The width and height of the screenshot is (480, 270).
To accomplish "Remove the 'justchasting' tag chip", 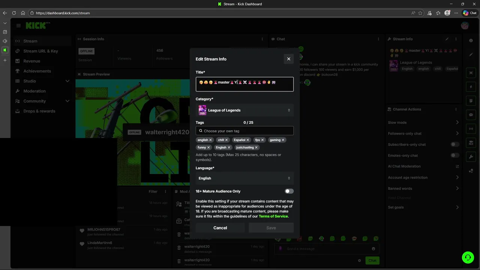I will [256, 147].
